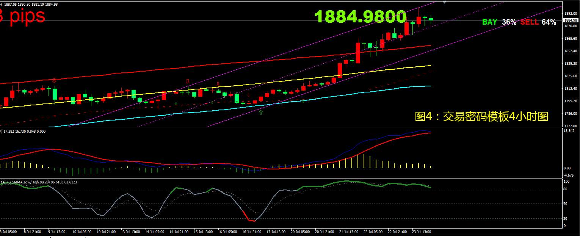Viewport: 580px width, 238px height.
Task: Click the 1865.60 price axis label
Action: tap(571, 39)
